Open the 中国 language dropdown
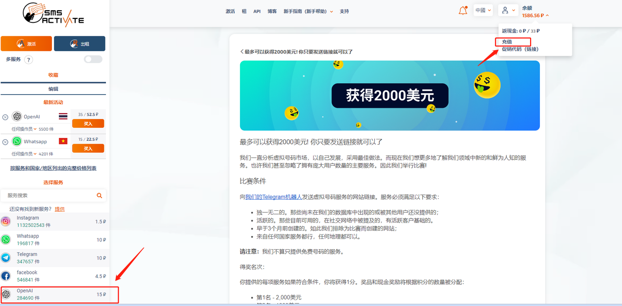Screen dimensions: 622x306 483,10
